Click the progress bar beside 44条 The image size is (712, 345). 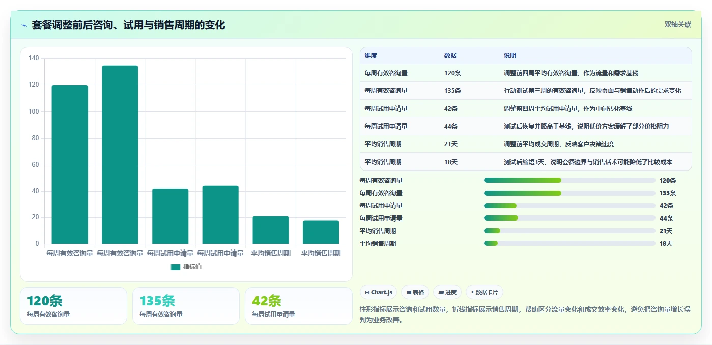pos(569,218)
